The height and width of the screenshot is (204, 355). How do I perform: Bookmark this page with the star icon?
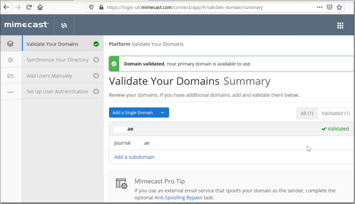tap(339, 7)
